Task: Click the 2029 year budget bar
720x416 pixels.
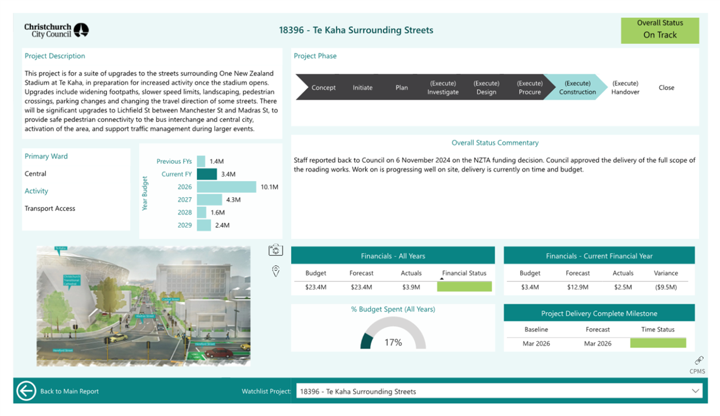Action: pos(204,225)
